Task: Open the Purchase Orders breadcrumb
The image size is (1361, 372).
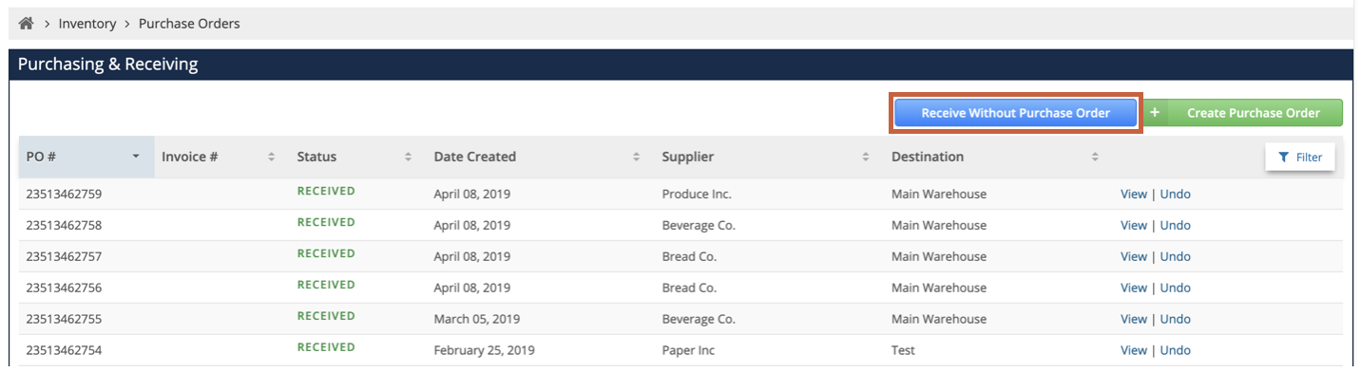Action: pos(189,24)
